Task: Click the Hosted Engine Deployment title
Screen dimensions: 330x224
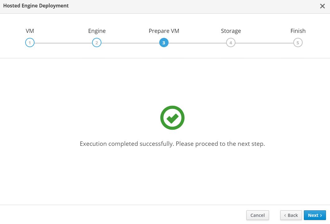Action: [36, 6]
